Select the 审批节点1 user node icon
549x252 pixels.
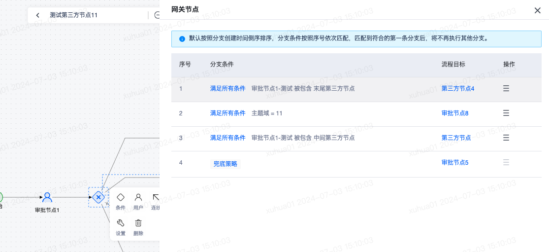point(47,197)
